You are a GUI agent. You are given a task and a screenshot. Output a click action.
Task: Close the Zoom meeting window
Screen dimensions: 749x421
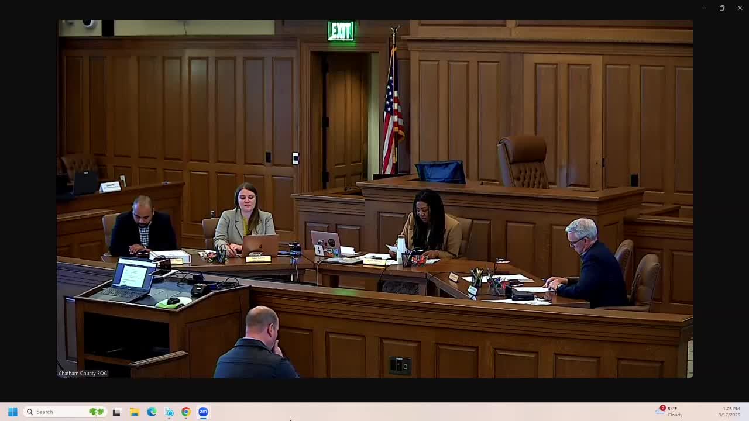[740, 8]
